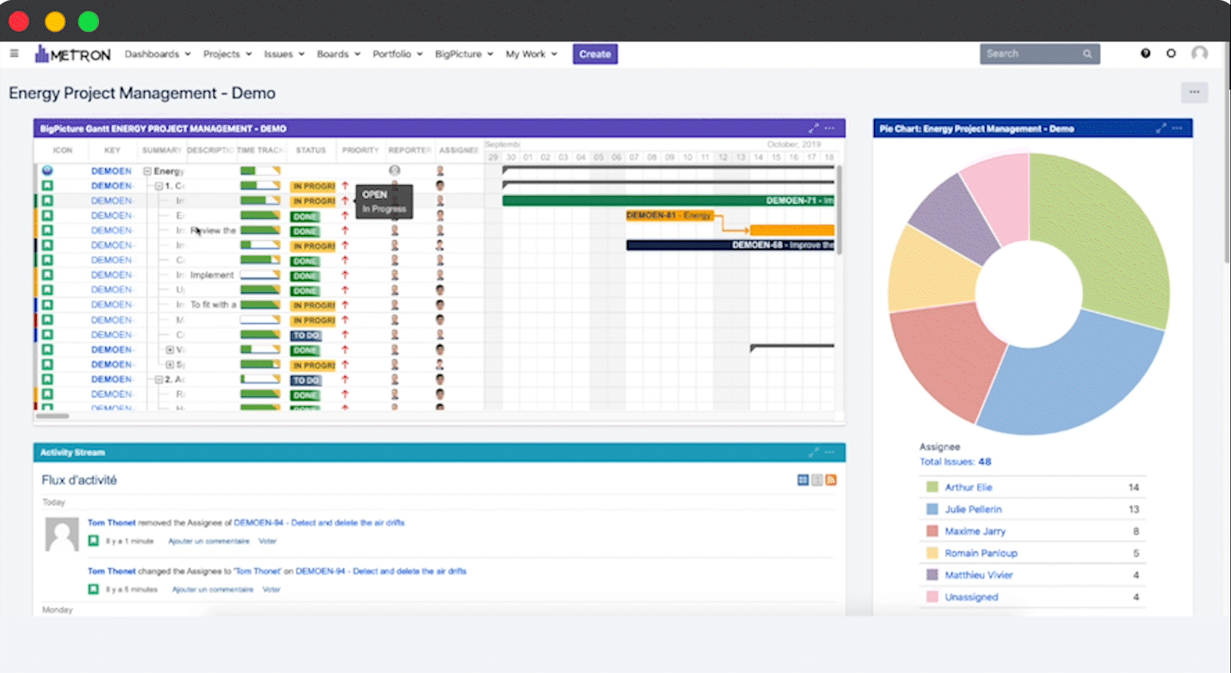Maximize the Activity Stream gadget
The image size is (1231, 673).
click(x=814, y=452)
